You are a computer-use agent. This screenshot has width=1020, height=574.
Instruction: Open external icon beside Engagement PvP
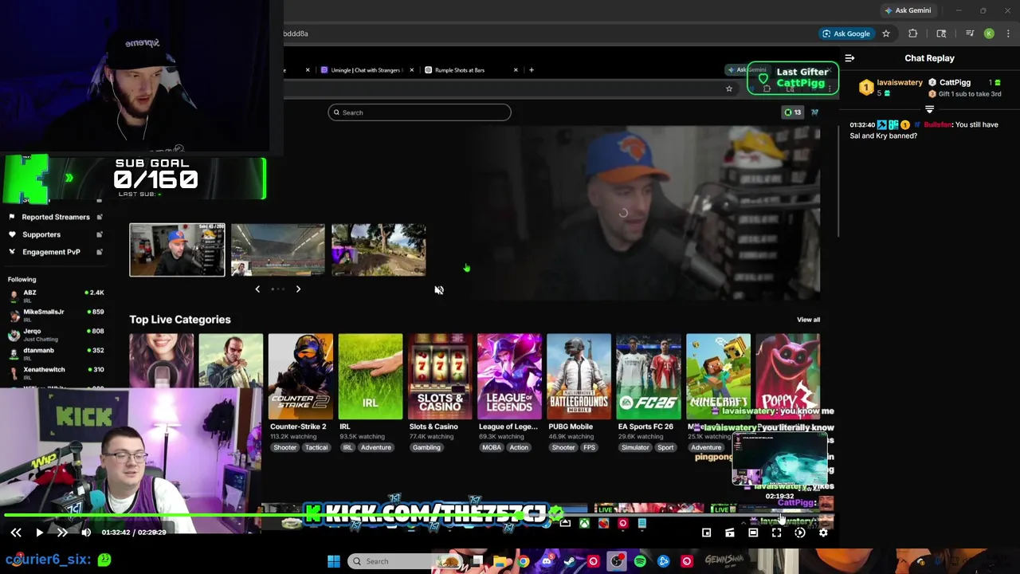click(x=100, y=252)
